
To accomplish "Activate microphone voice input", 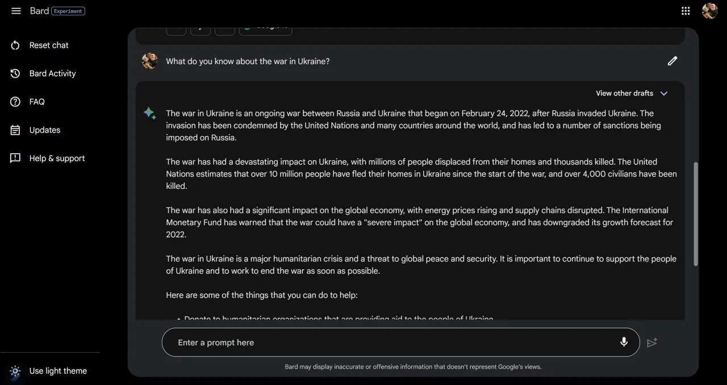I will 624,342.
